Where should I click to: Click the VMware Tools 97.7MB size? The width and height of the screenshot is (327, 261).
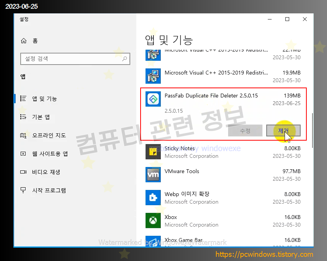pos(291,171)
